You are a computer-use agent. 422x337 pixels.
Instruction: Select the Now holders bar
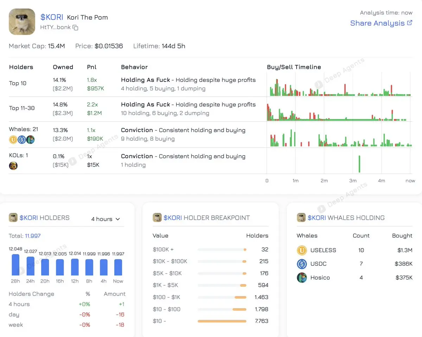point(118,267)
